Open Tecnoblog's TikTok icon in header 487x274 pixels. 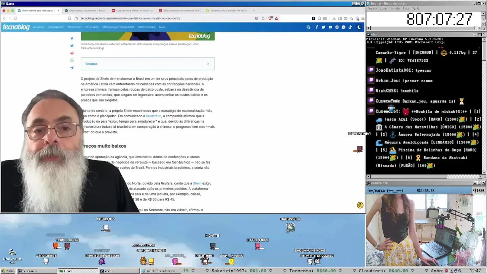click(350, 27)
